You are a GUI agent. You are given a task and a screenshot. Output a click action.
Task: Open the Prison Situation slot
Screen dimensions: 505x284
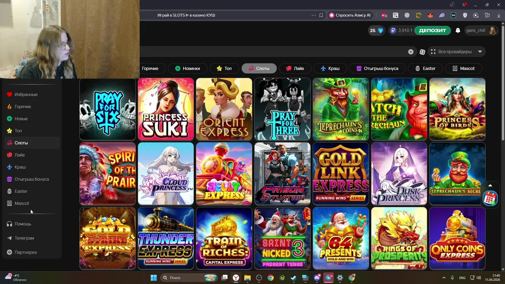tap(282, 174)
